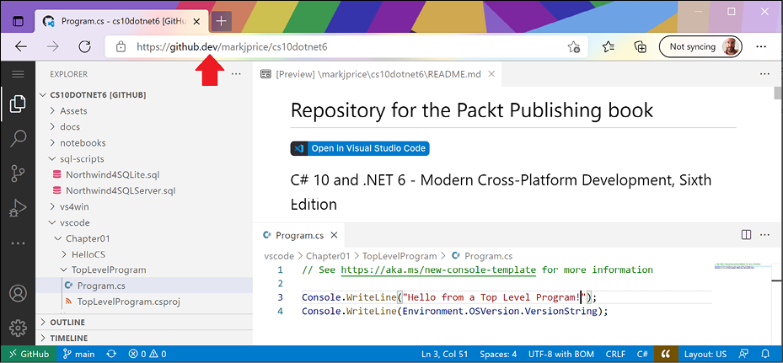Open the Run and Debug view

point(17,208)
